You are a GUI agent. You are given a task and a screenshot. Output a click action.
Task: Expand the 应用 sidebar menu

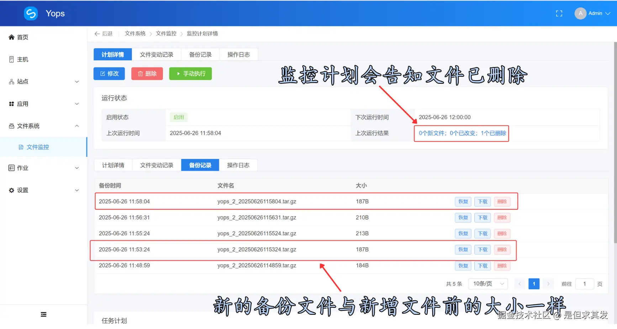[43, 104]
